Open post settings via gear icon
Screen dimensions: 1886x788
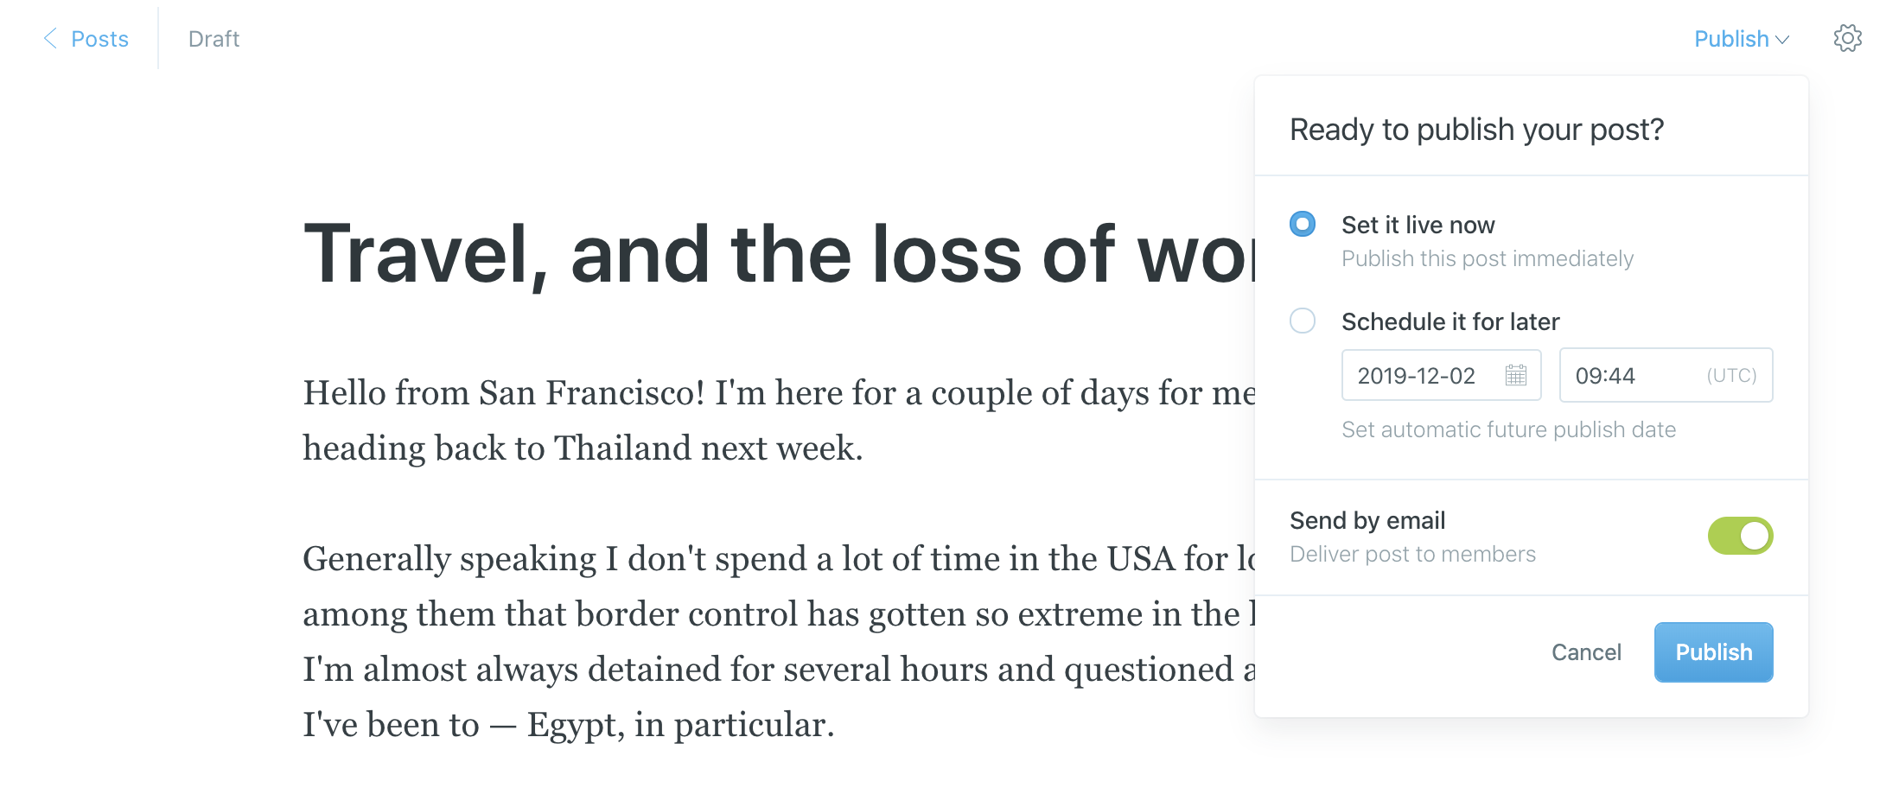1847,38
